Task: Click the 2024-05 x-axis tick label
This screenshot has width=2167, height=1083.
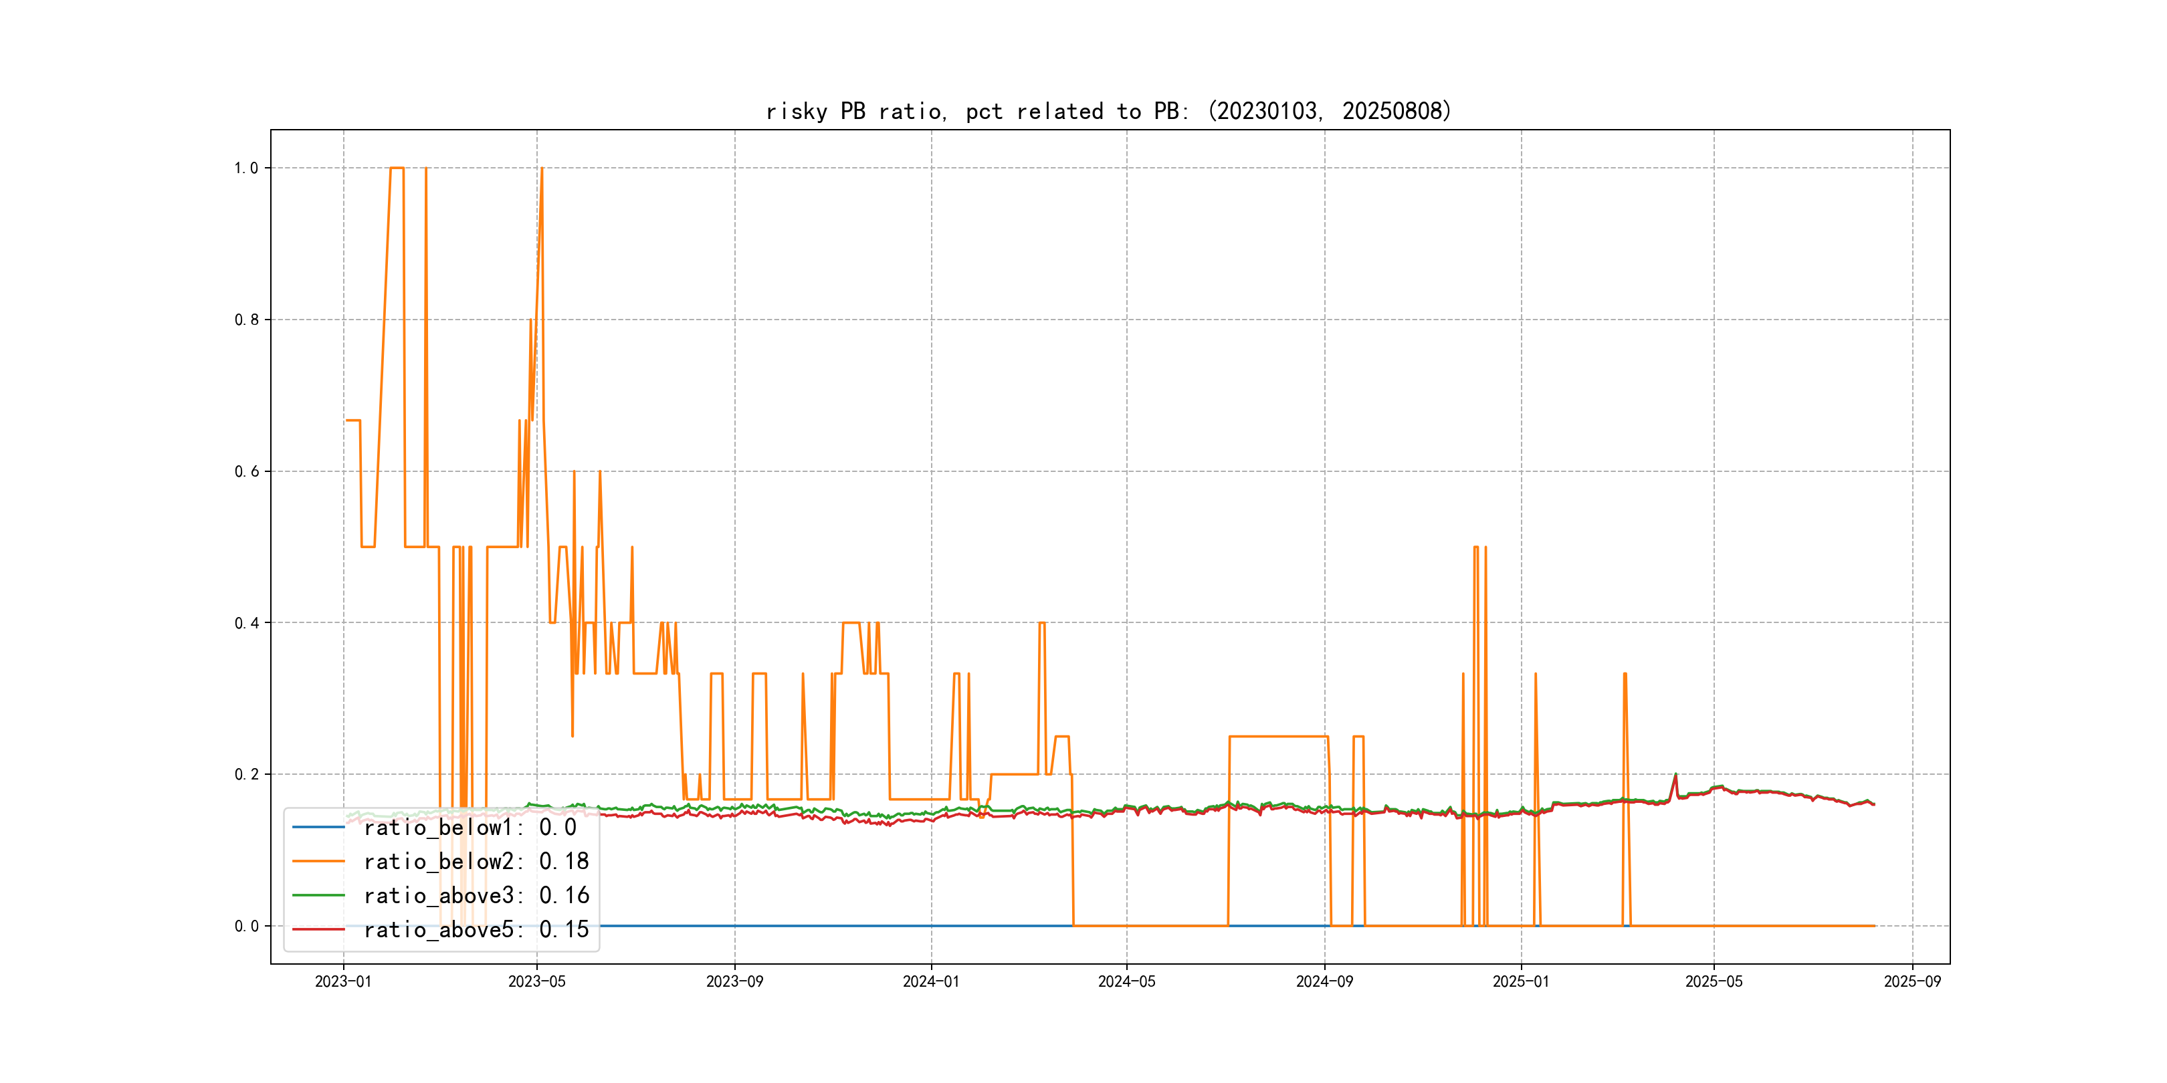Action: click(1126, 982)
